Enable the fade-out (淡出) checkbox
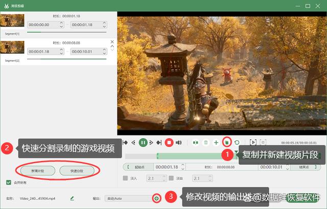 coord(171,178)
